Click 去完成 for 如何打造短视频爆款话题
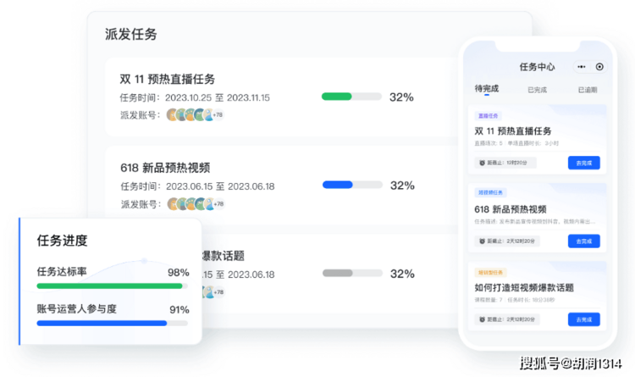This screenshot has height=377, width=635. (x=583, y=319)
